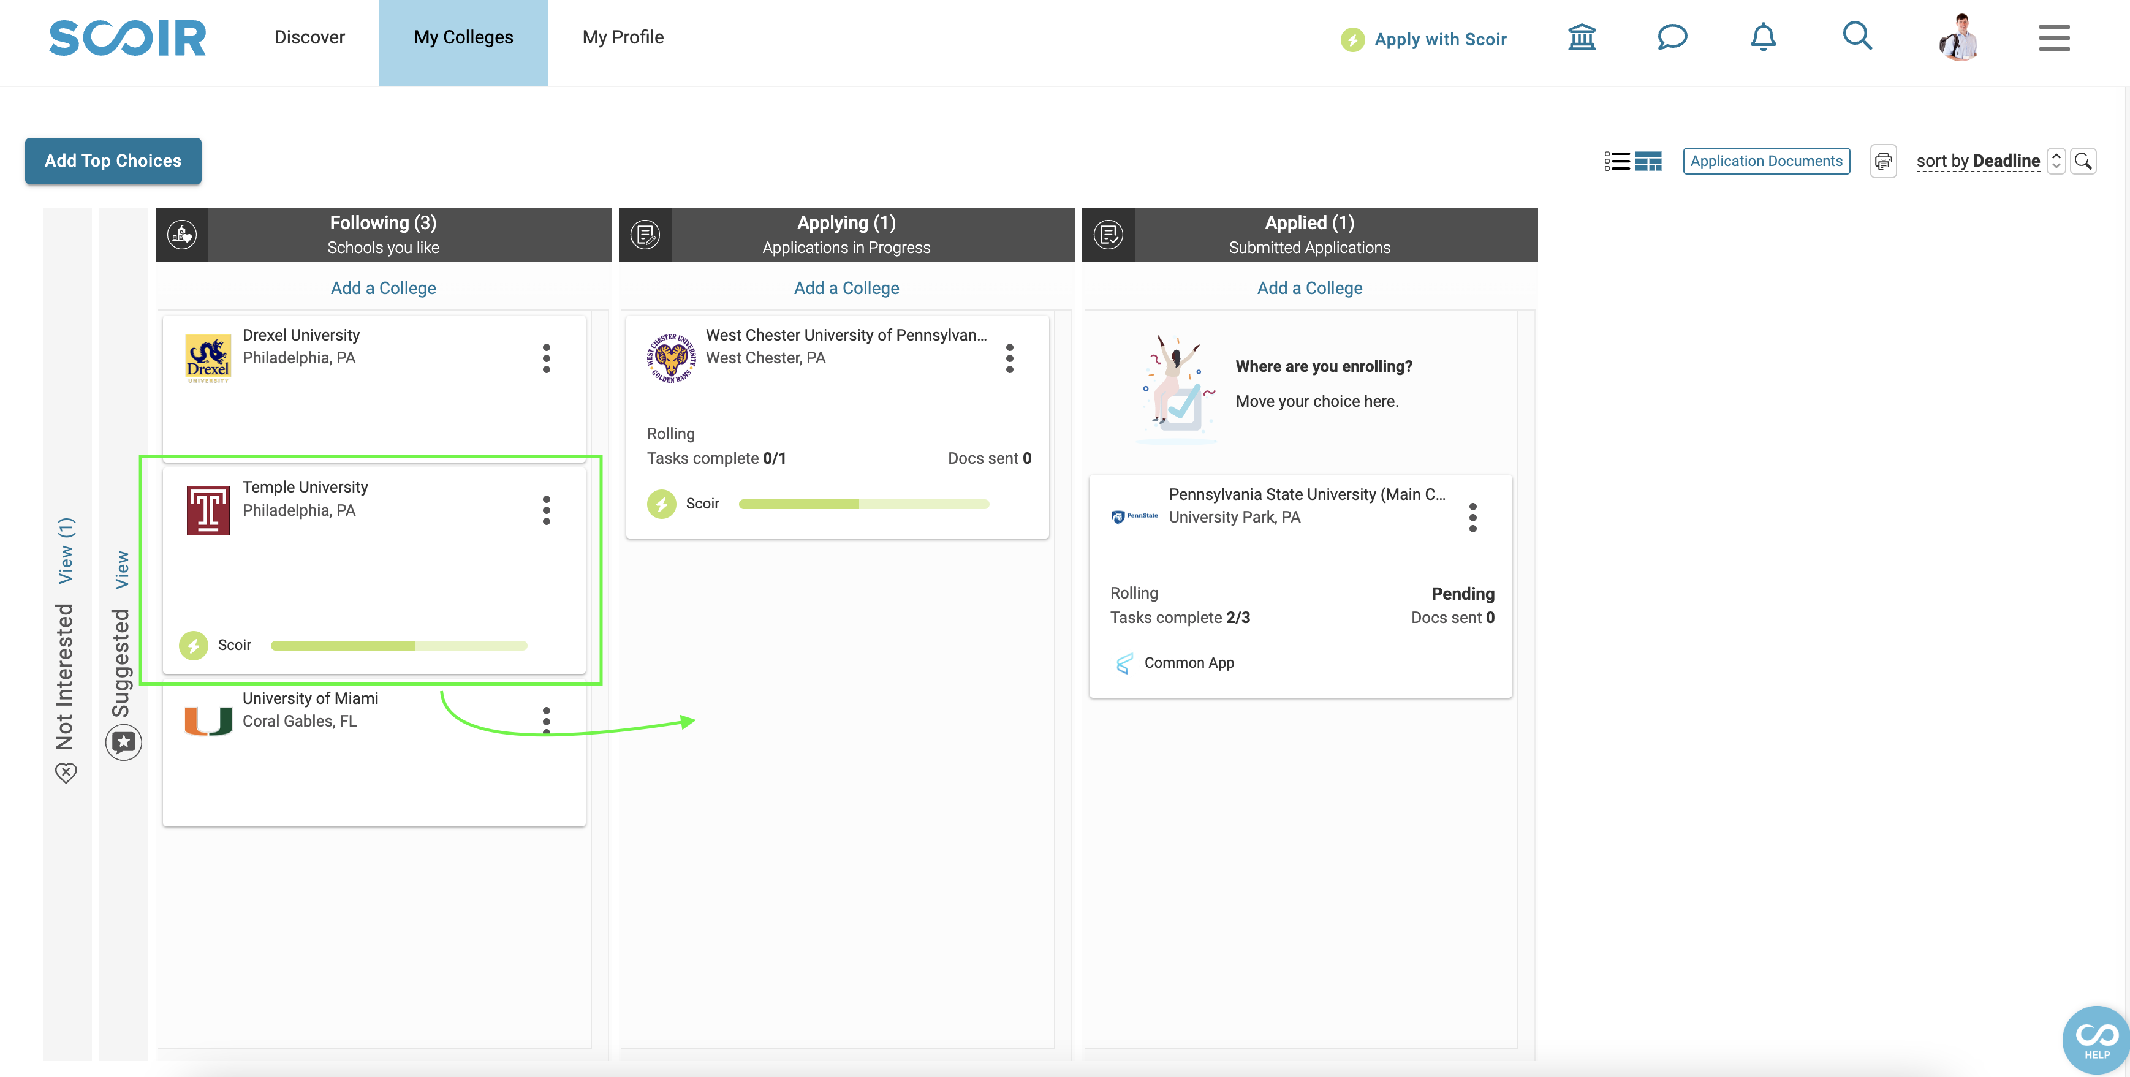Click Pennsylvania State University title
Viewport: 2130px width, 1077px height.
tap(1306, 494)
